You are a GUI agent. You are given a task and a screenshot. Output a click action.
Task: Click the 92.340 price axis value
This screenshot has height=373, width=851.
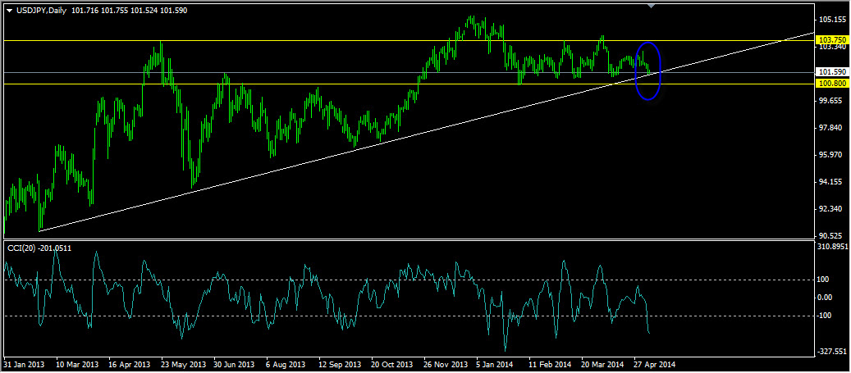(830, 209)
